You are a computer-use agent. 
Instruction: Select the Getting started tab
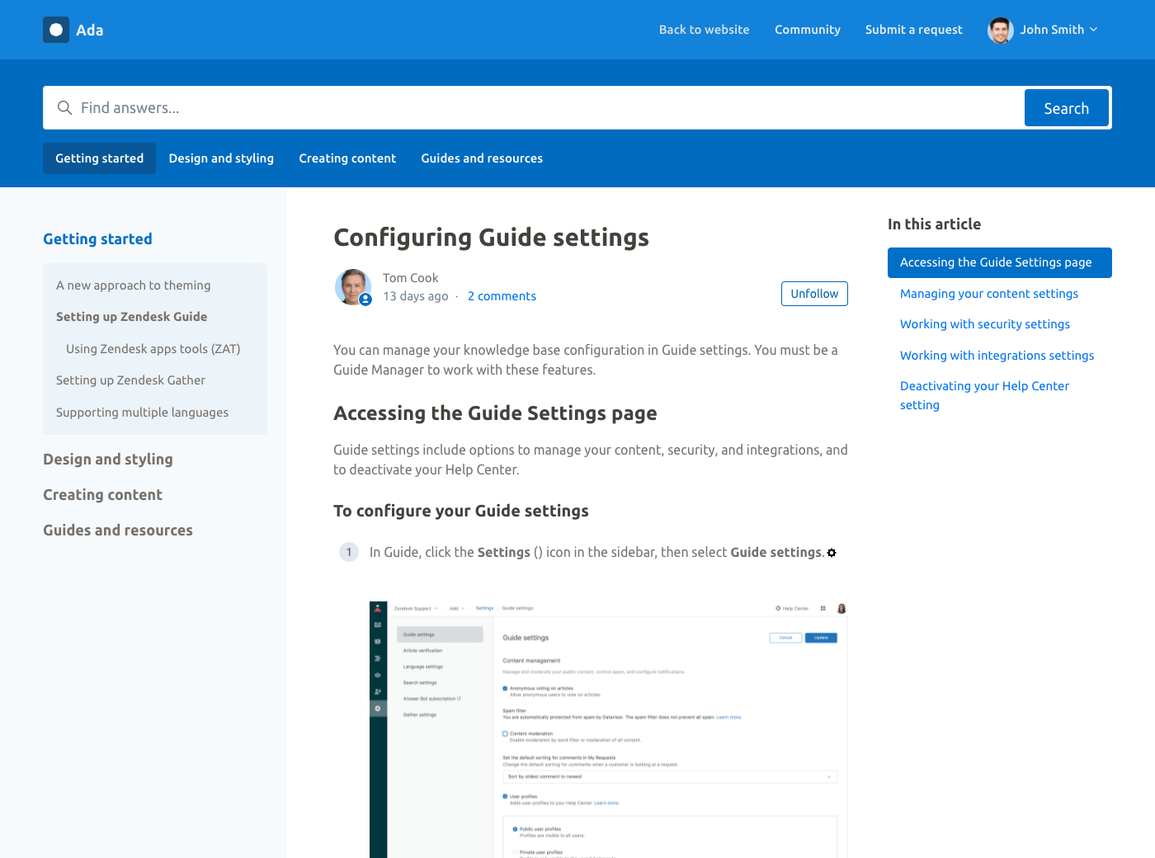pyautogui.click(x=99, y=158)
